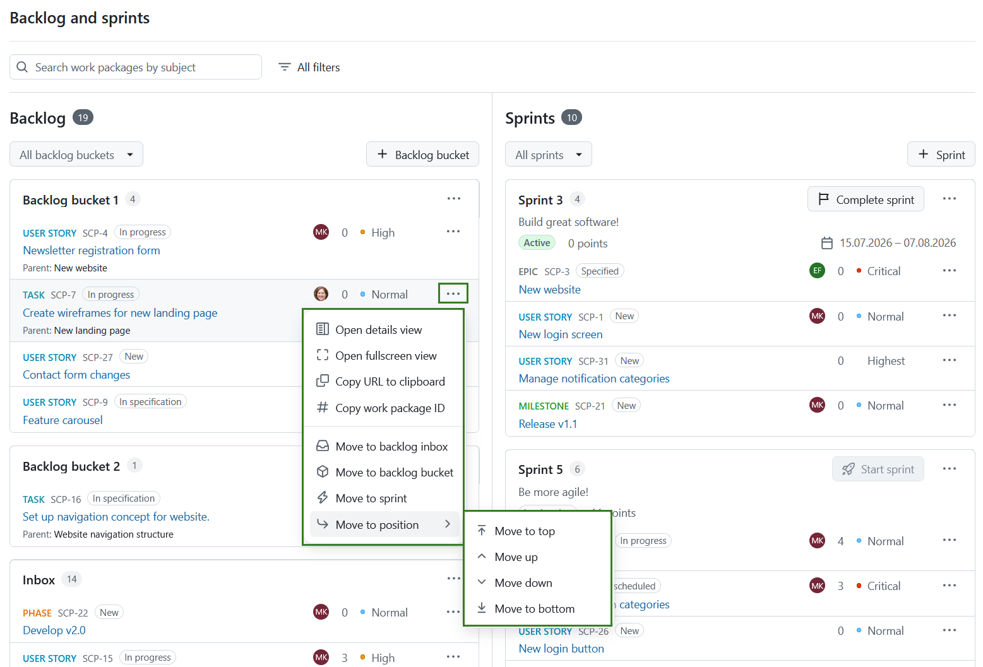Click Critical priority on SCP-3 row
This screenshot has height=667, width=983.
click(884, 271)
